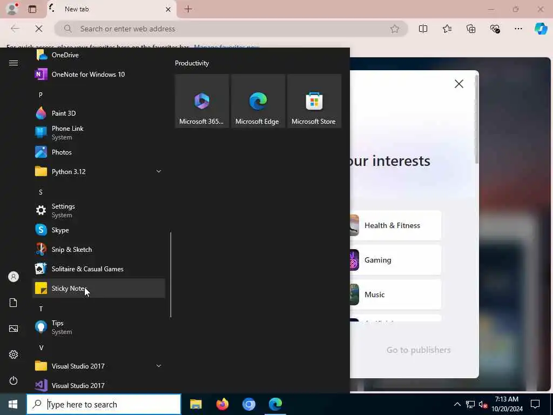The image size is (553, 415).
Task: Launch Firefox from the taskbar
Action: (222, 404)
